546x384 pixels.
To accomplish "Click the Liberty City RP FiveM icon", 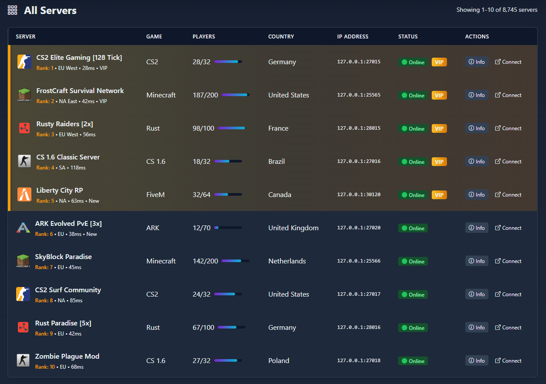I will click(24, 195).
